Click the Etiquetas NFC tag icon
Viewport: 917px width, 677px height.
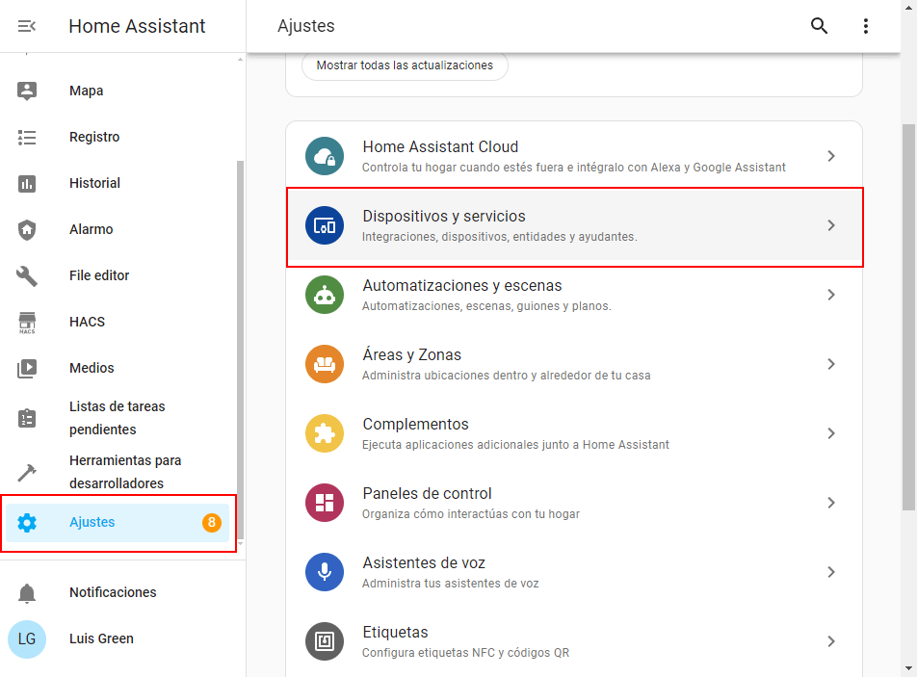click(x=325, y=641)
